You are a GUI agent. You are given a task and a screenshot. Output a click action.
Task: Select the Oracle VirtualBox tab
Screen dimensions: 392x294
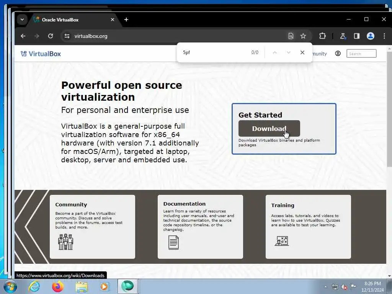[x=75, y=20]
